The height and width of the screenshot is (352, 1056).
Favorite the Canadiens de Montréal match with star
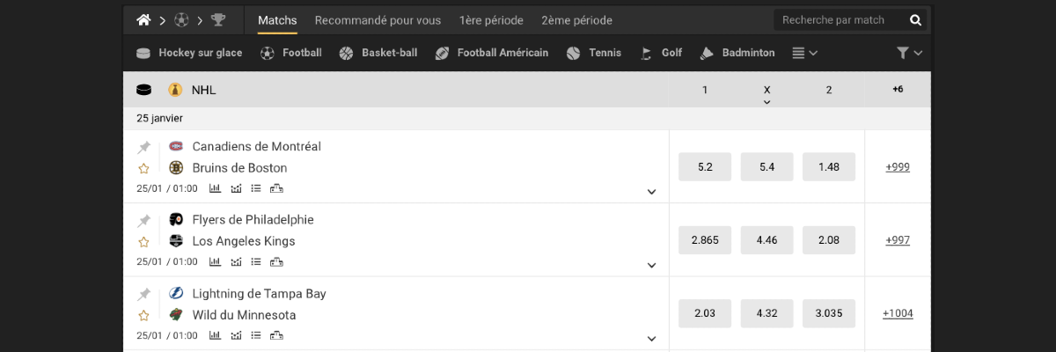143,168
